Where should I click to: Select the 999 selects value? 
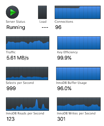(x=11, y=88)
